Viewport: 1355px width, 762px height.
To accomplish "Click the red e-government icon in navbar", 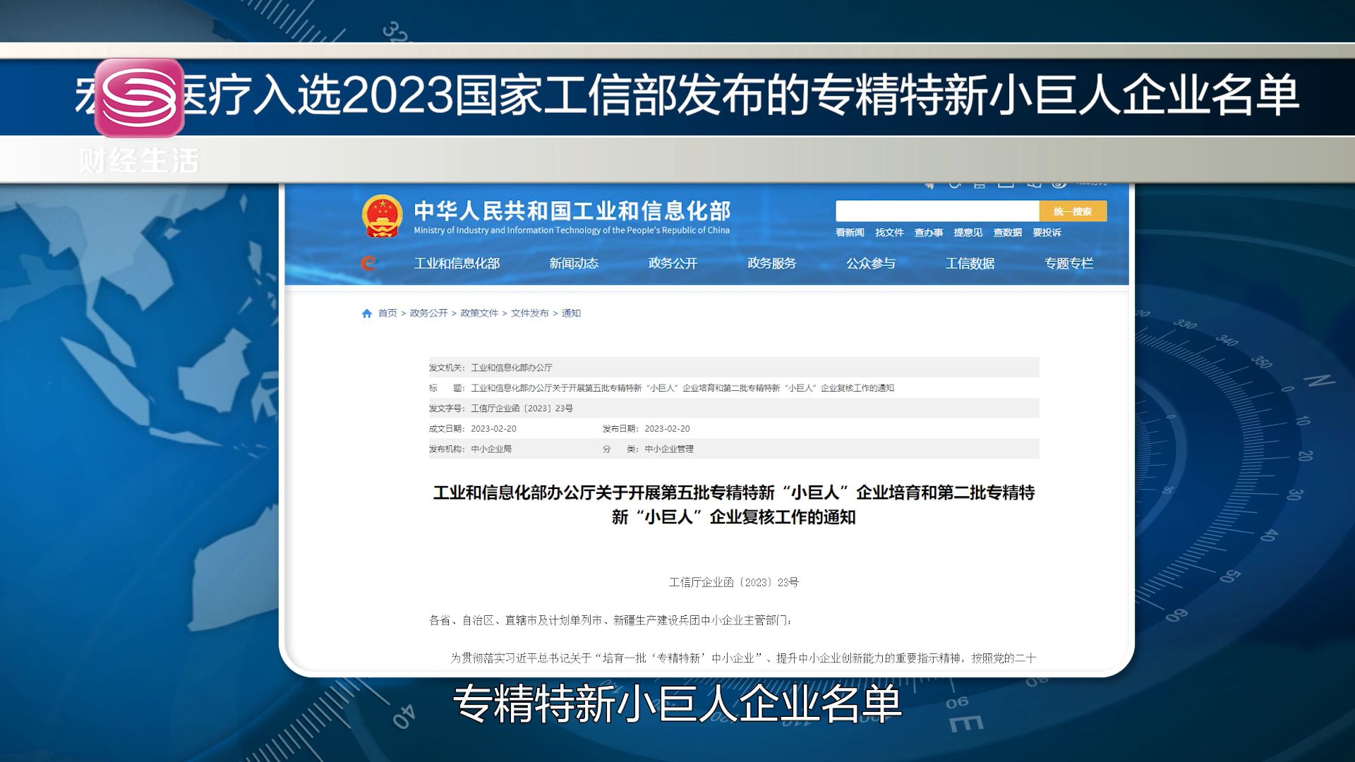I will tap(368, 263).
